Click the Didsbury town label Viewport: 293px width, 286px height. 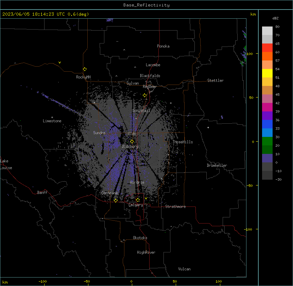pyautogui.click(x=130, y=146)
